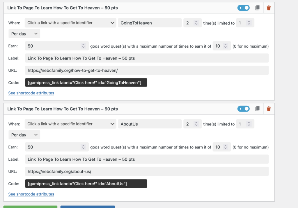Open "See shortcode attributes" in first trigger
This screenshot has height=208, width=298.
tap(31, 93)
